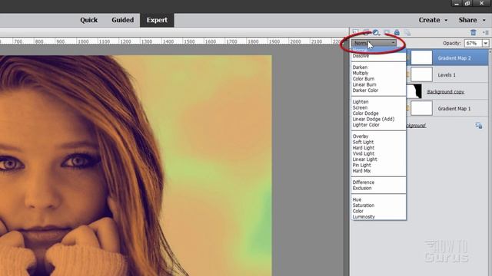
Task: Delete layer with trash icon
Action: (x=474, y=32)
